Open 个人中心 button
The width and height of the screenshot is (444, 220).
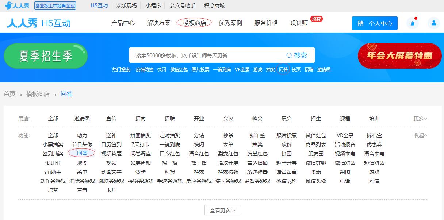click(x=375, y=23)
